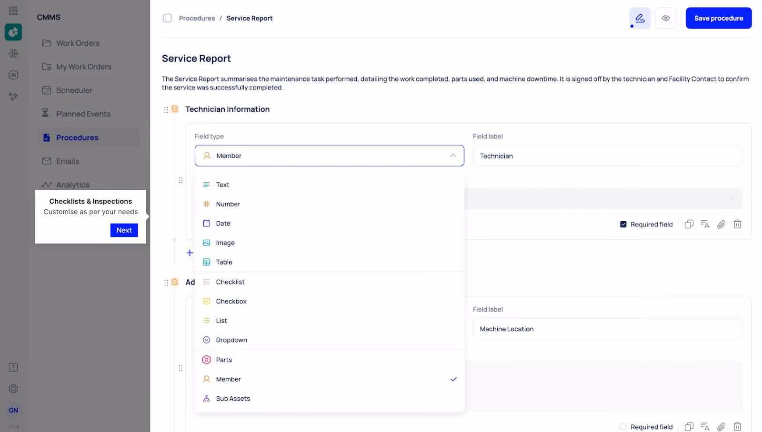Viewport: 762px width, 432px height.
Task: Open the AI sparkles icon in left rail
Action: 13,96
